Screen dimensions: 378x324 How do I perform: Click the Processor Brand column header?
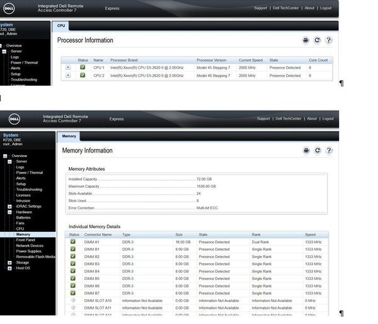click(x=124, y=60)
